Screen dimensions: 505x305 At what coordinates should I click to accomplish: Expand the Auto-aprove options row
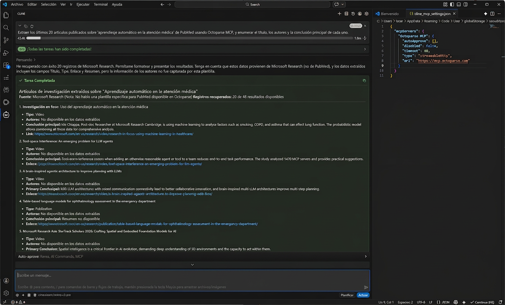[192, 257]
